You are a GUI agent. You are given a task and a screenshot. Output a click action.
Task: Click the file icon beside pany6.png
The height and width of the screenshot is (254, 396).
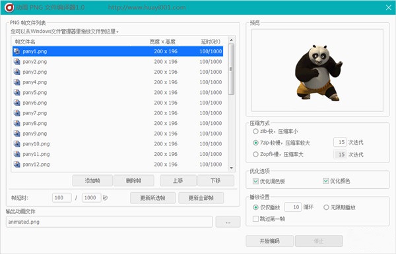pyautogui.click(x=17, y=103)
